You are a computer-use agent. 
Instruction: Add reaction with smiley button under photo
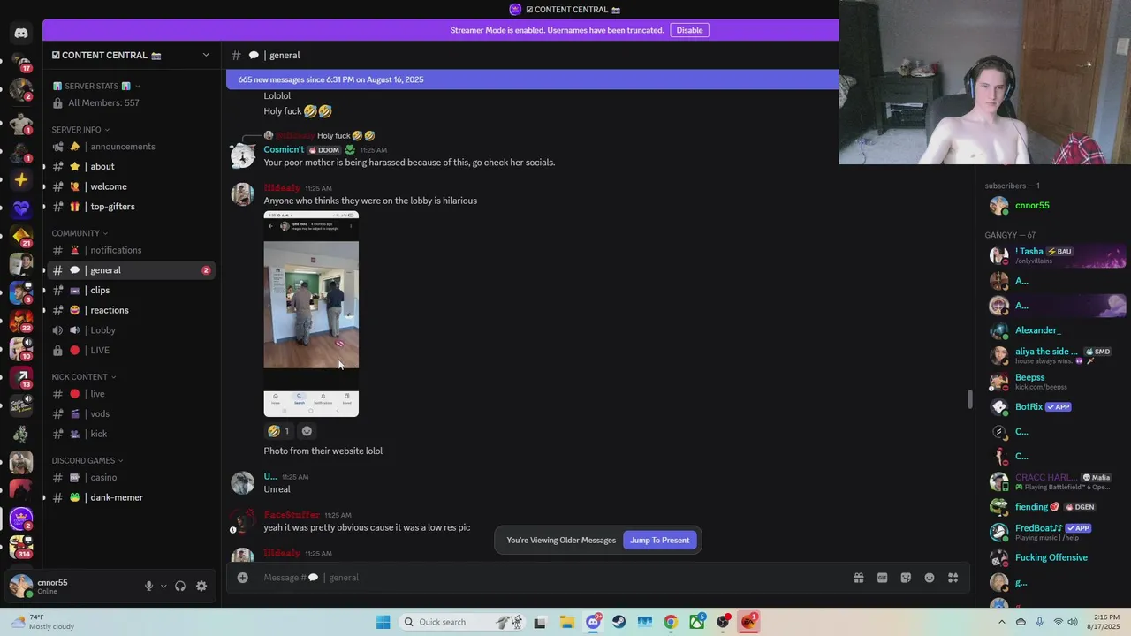(x=307, y=431)
